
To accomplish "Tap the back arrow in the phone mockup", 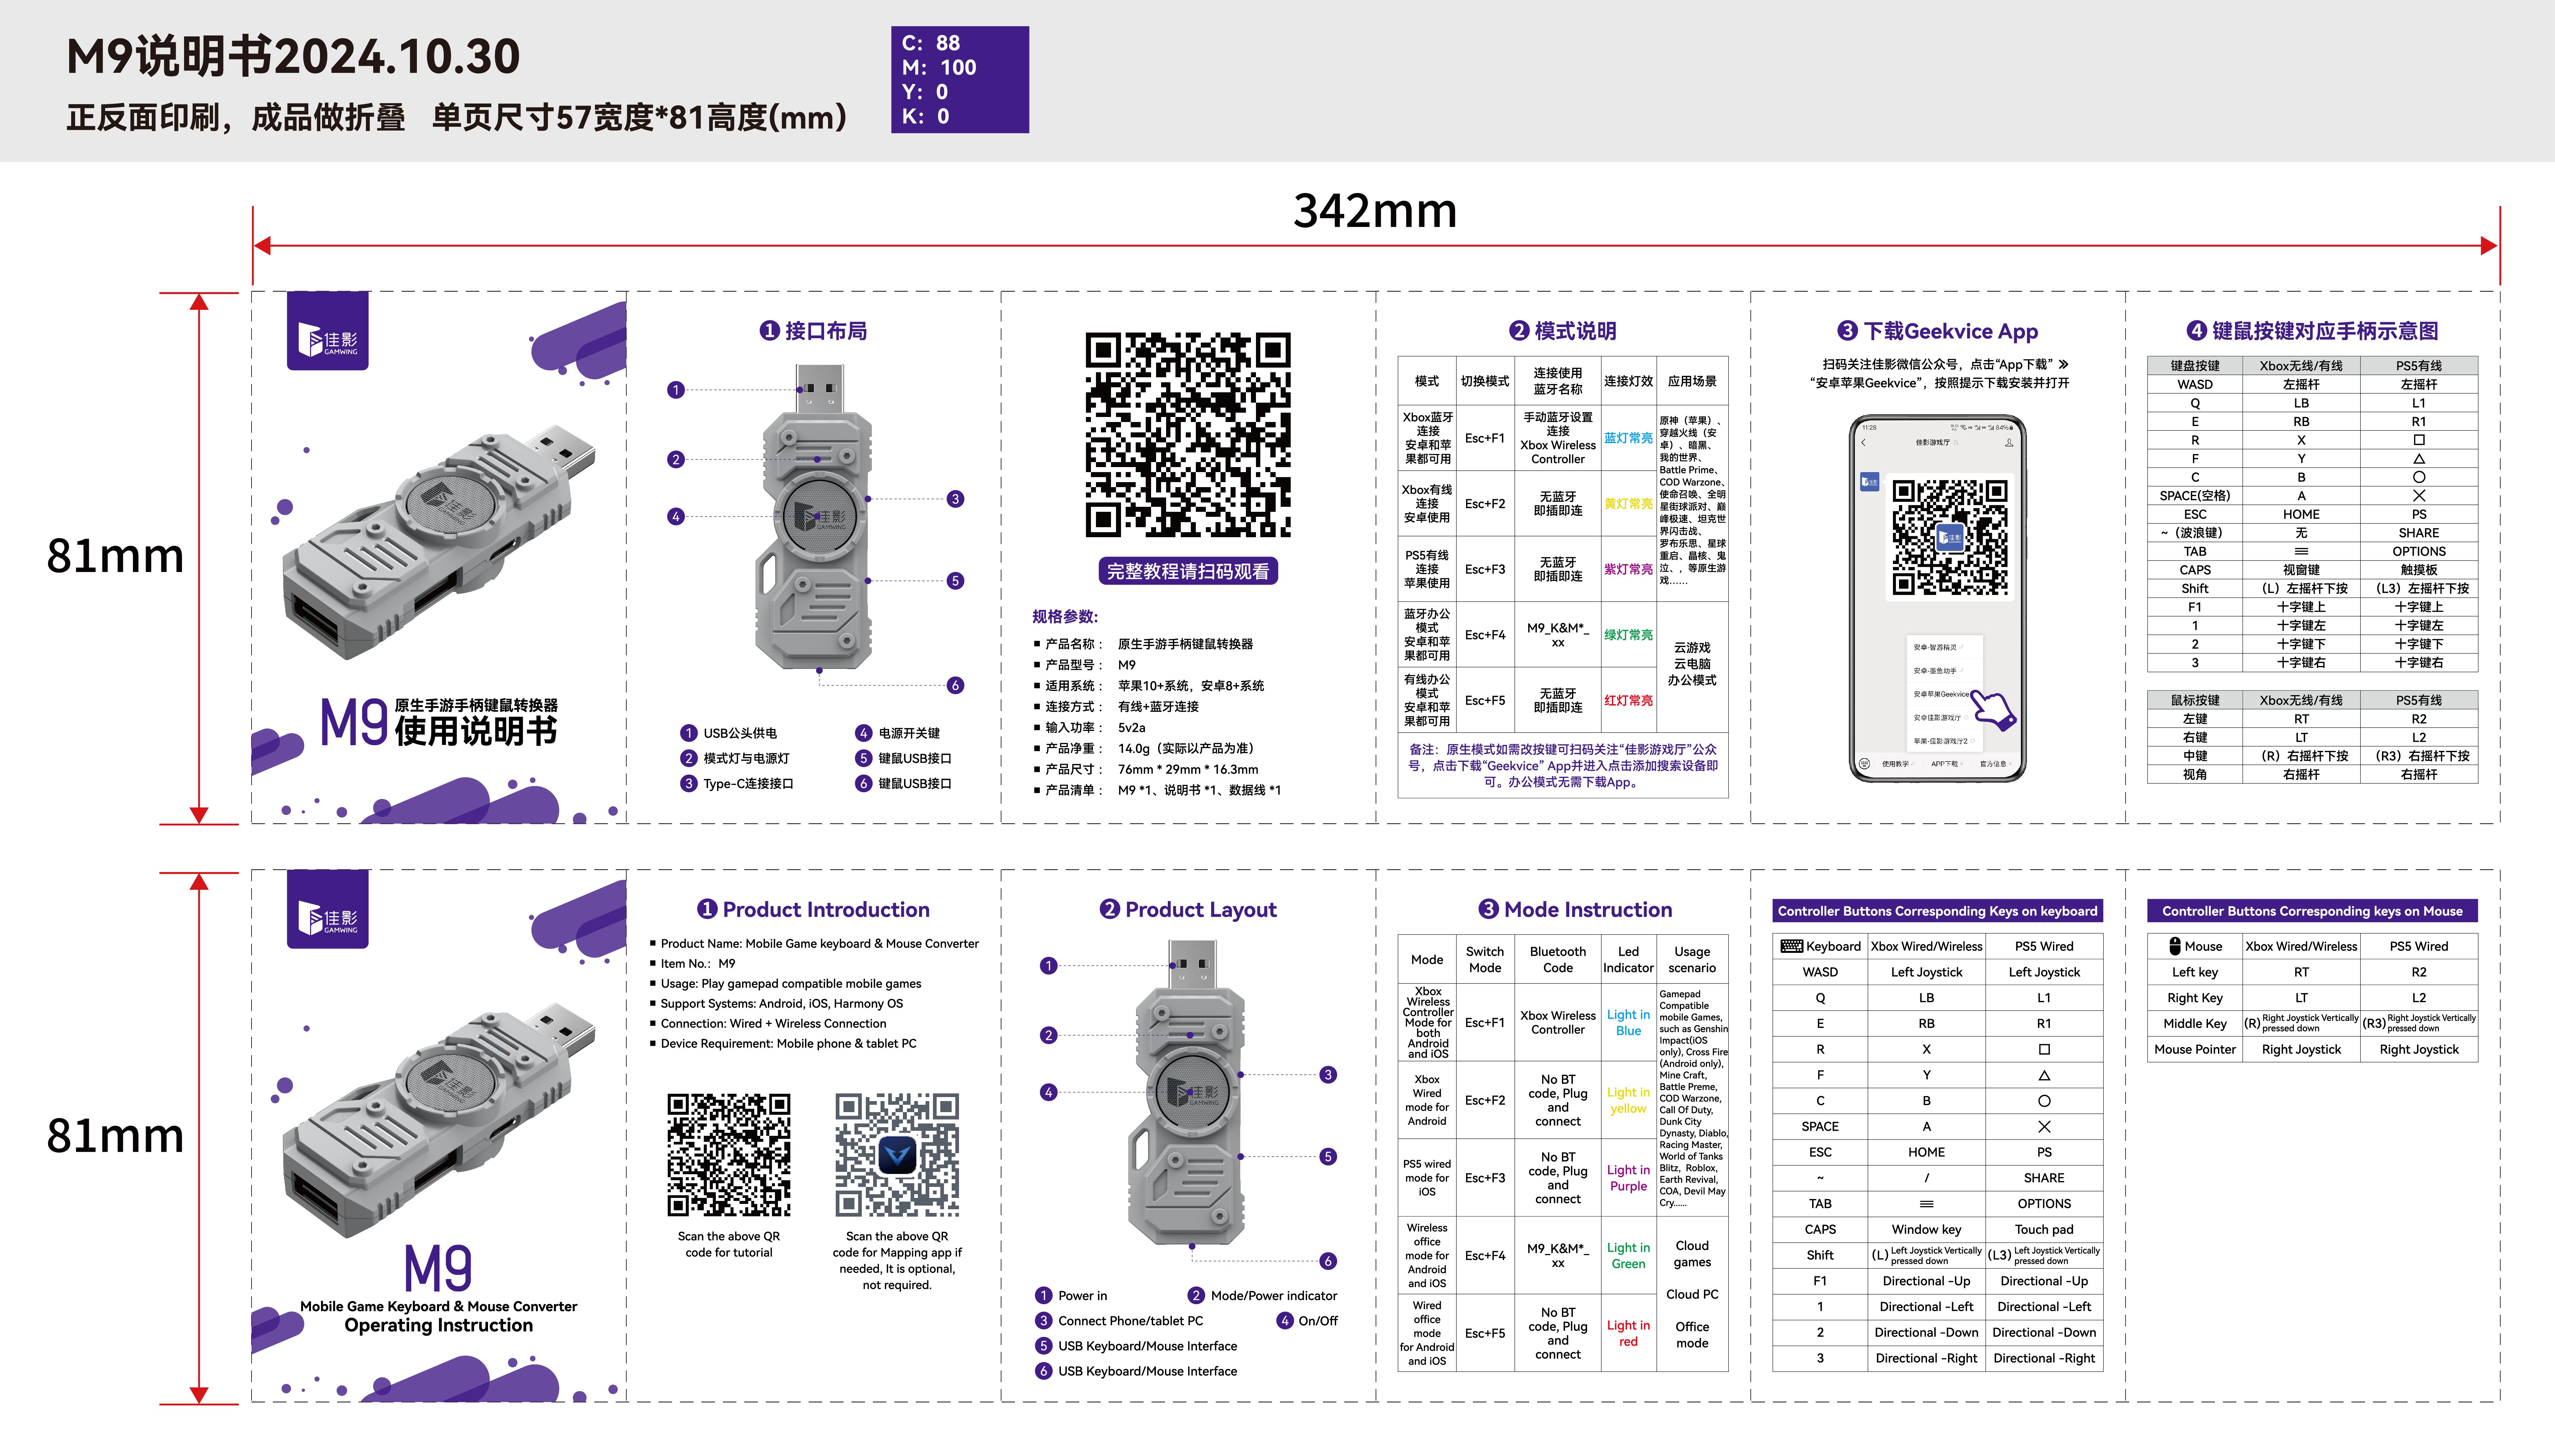I will click(1864, 442).
